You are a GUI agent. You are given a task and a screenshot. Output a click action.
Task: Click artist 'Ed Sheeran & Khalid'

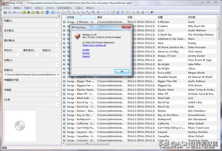coord(200,77)
